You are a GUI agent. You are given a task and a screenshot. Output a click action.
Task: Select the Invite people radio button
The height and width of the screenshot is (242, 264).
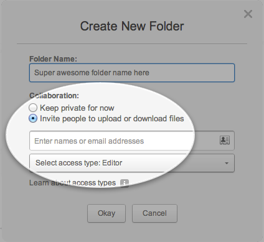(x=33, y=118)
